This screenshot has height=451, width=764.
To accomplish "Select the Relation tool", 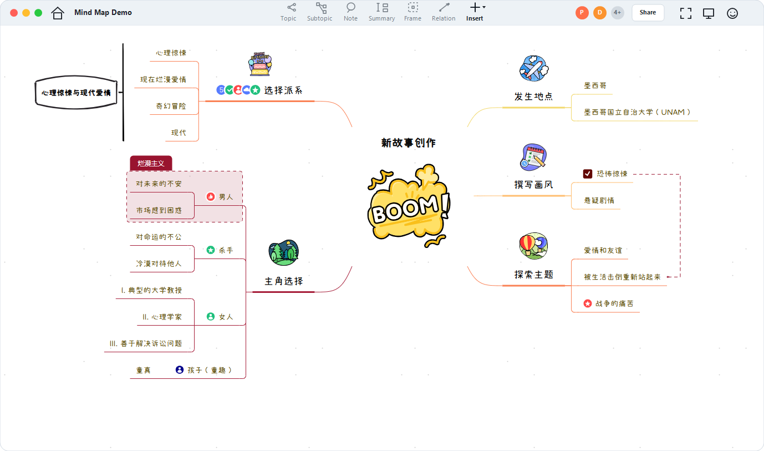I will tap(444, 12).
